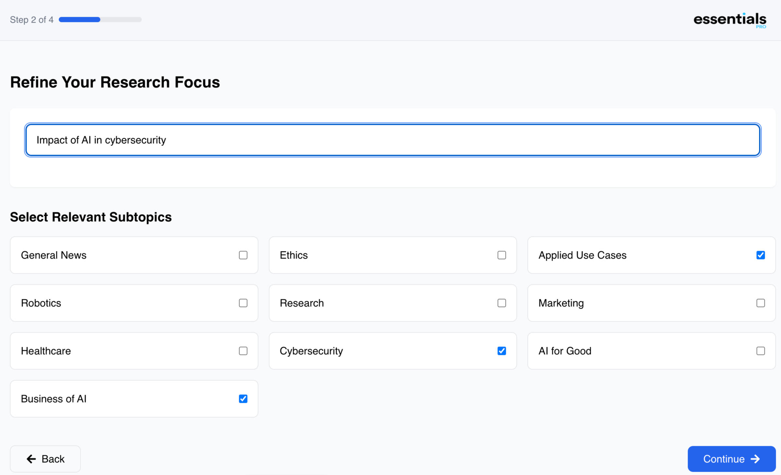Click the Marketing subtopic card label
781x475 pixels.
tap(561, 303)
